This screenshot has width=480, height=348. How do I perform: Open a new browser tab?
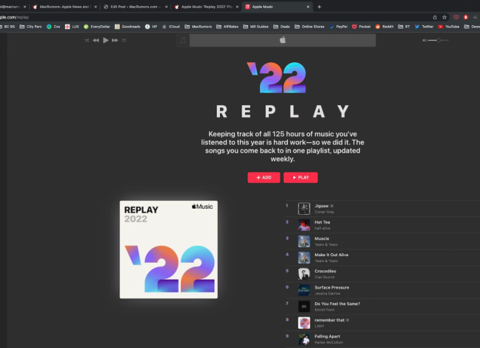point(319,7)
